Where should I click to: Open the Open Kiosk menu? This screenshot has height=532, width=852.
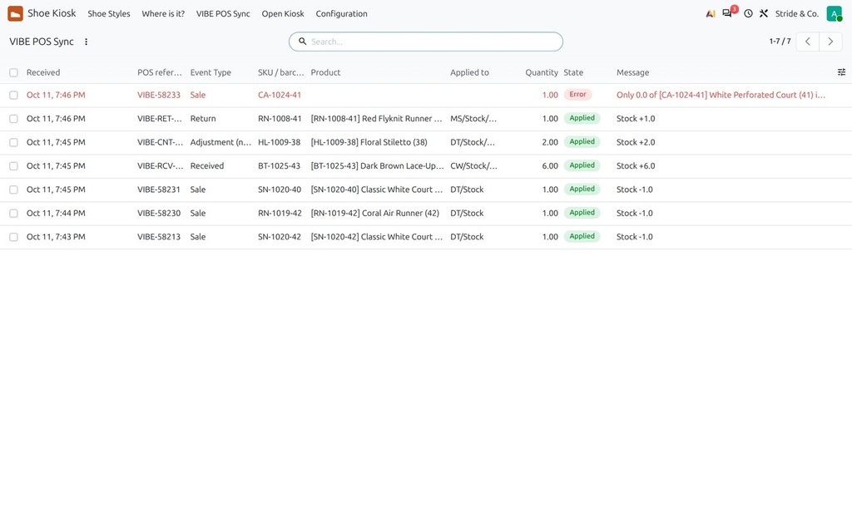click(283, 13)
